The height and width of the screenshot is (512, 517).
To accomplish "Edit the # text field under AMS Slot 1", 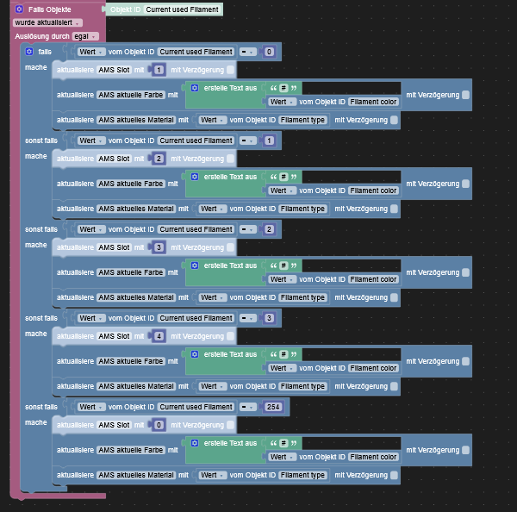I will point(283,88).
